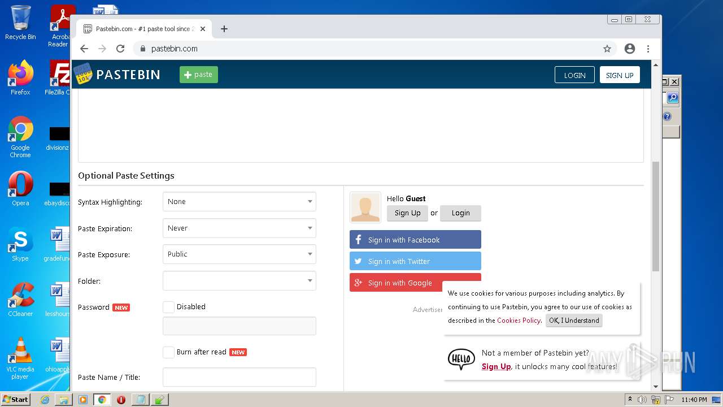Screen dimensions: 723x407
Task: Click the disabled password input field
Action: (239, 326)
